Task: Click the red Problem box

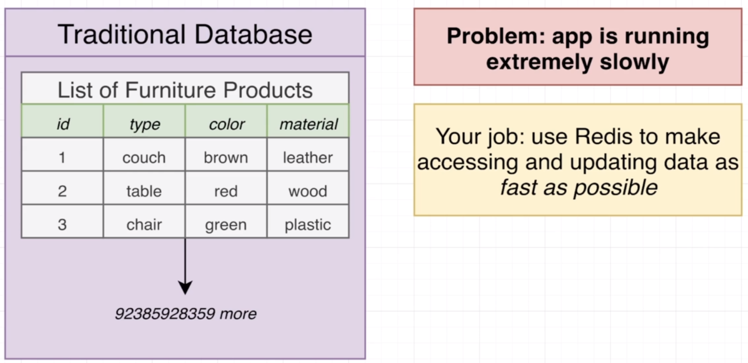Action: click(x=578, y=47)
